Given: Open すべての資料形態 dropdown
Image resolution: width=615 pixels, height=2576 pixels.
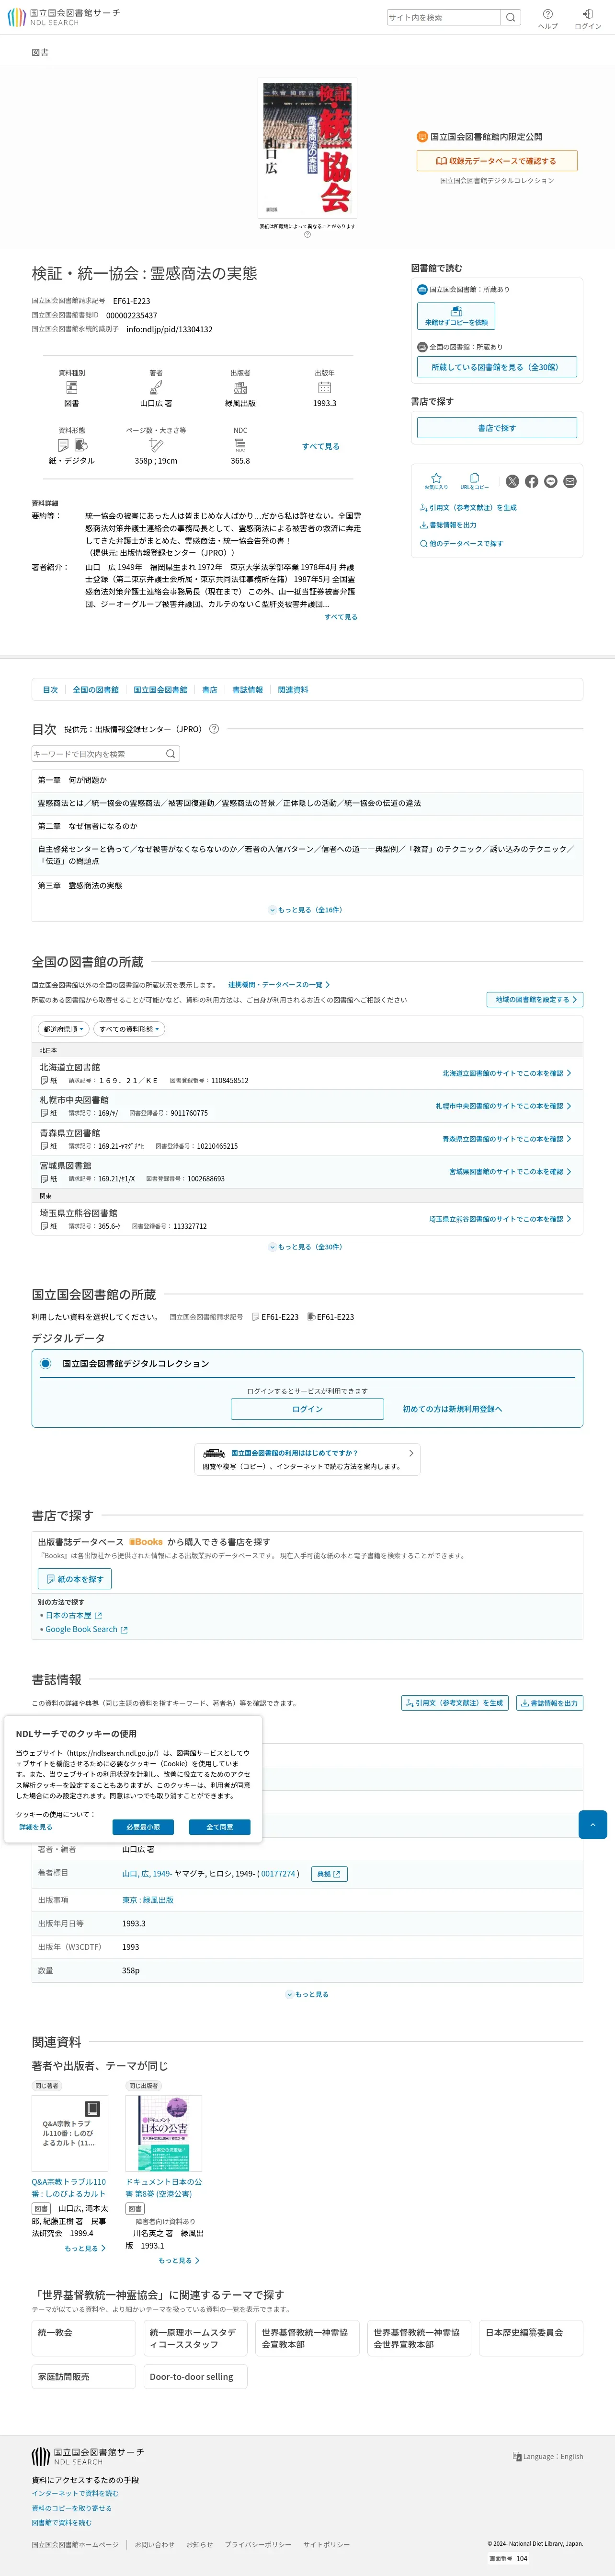Looking at the screenshot, I should (129, 1028).
